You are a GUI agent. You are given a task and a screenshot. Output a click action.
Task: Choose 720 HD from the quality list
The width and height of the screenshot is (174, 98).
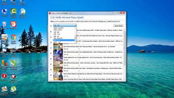pyautogui.click(x=64, y=32)
